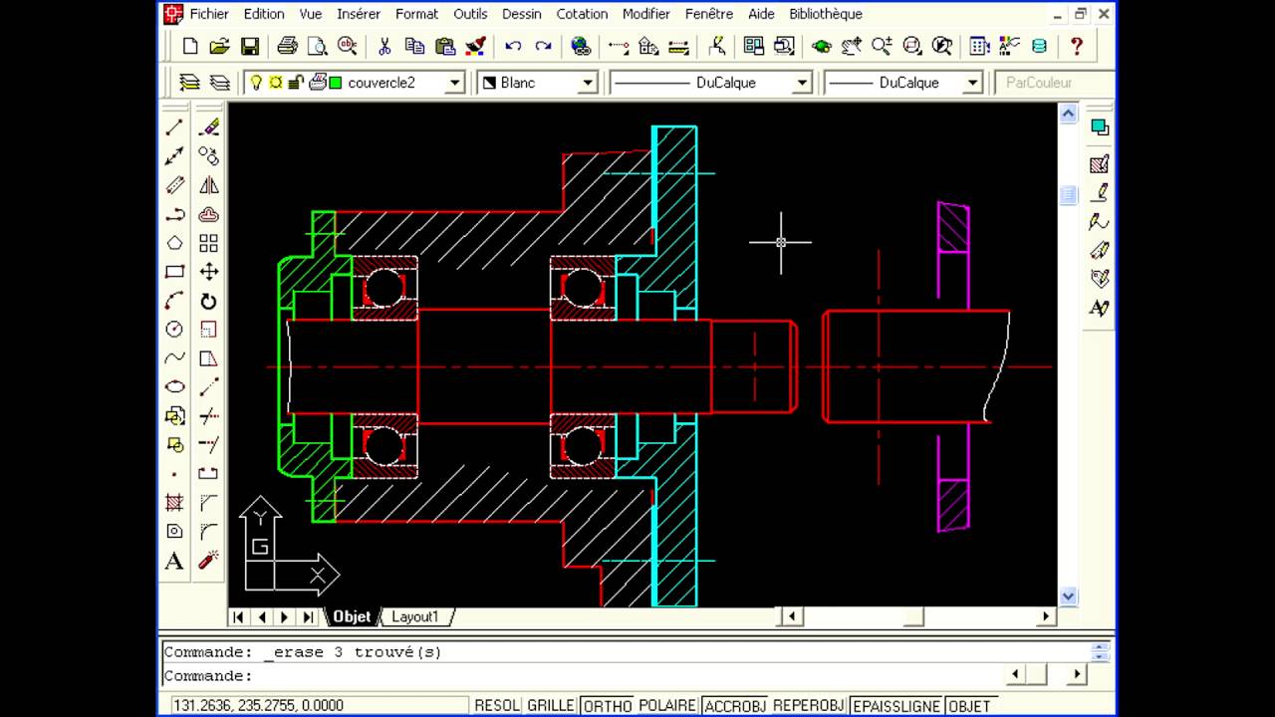Select the Polygon tool

[174, 243]
